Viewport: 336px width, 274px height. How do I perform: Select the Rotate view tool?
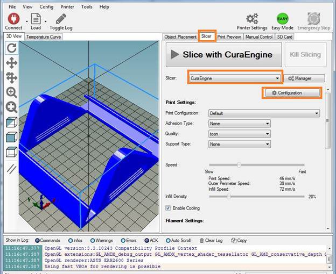[11, 48]
